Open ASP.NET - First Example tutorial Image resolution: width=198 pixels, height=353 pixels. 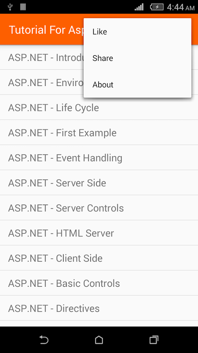click(99, 133)
